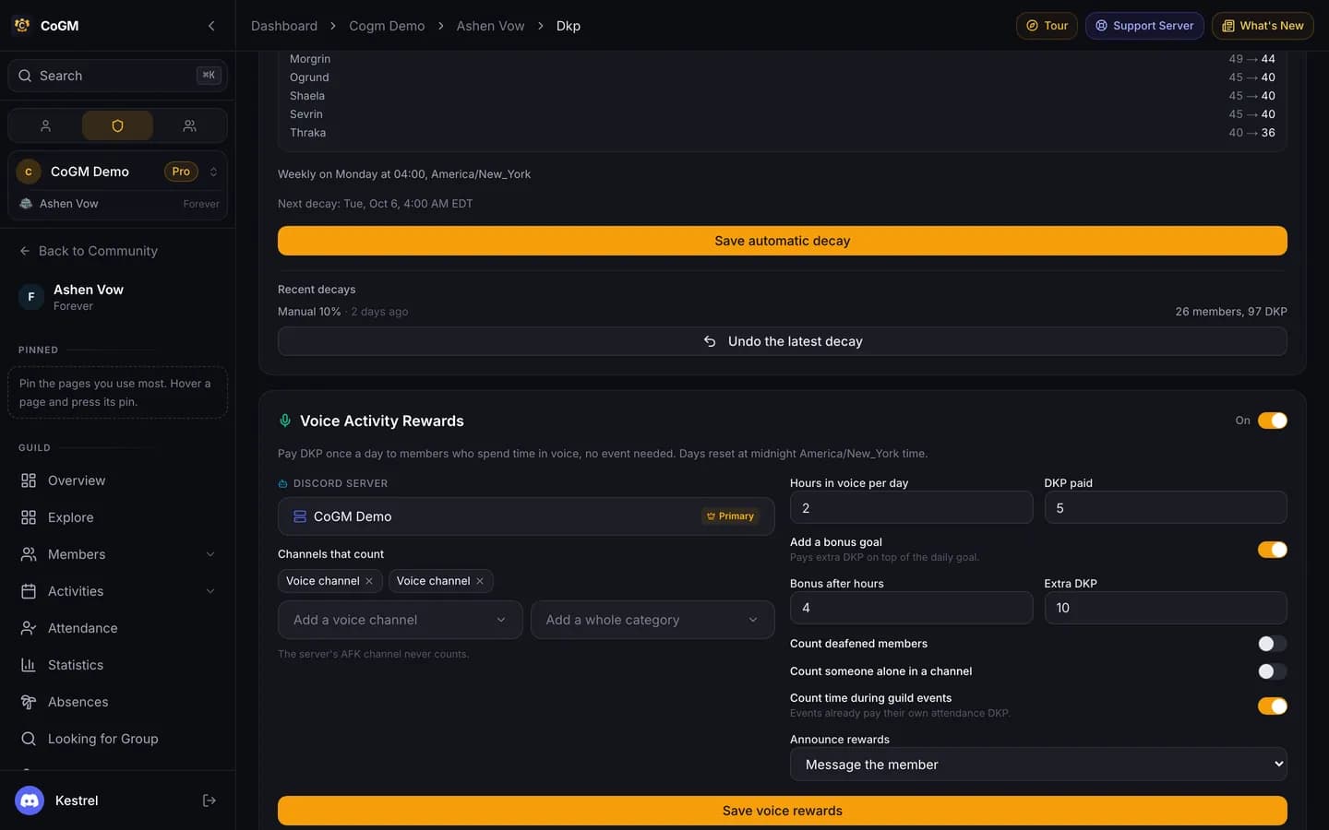The height and width of the screenshot is (830, 1329).
Task: Open the Overview page icon
Action: [x=29, y=480]
